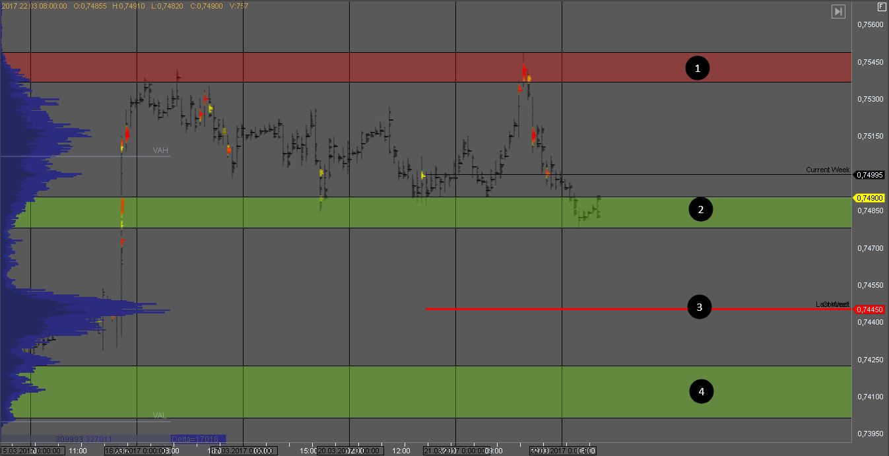Select the black circle marker numbered 2

tap(700, 211)
